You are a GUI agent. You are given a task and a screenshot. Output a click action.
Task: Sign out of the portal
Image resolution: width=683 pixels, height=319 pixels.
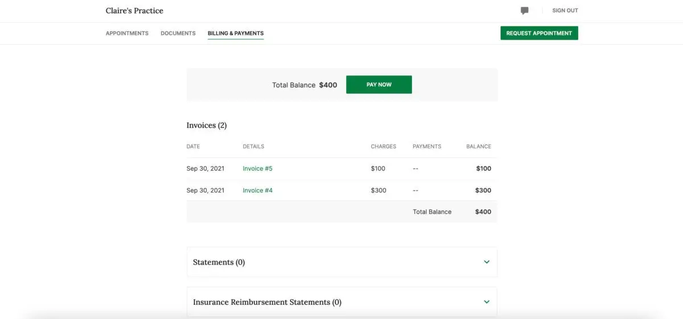click(565, 11)
